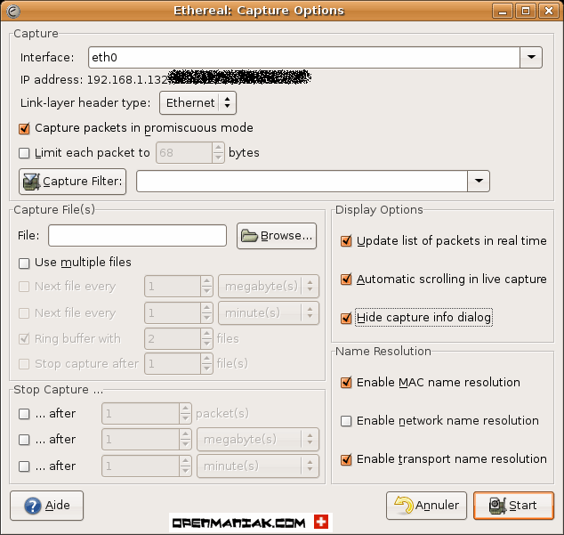This screenshot has width=564, height=535.
Task: Cancel with the Annuler button
Action: 427,506
